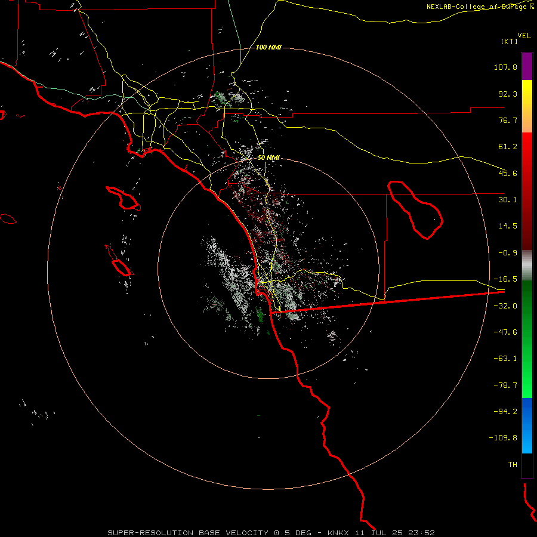Image resolution: width=537 pixels, height=537 pixels.
Task: Click the 45.6 velocity scale value
Action: [508, 173]
